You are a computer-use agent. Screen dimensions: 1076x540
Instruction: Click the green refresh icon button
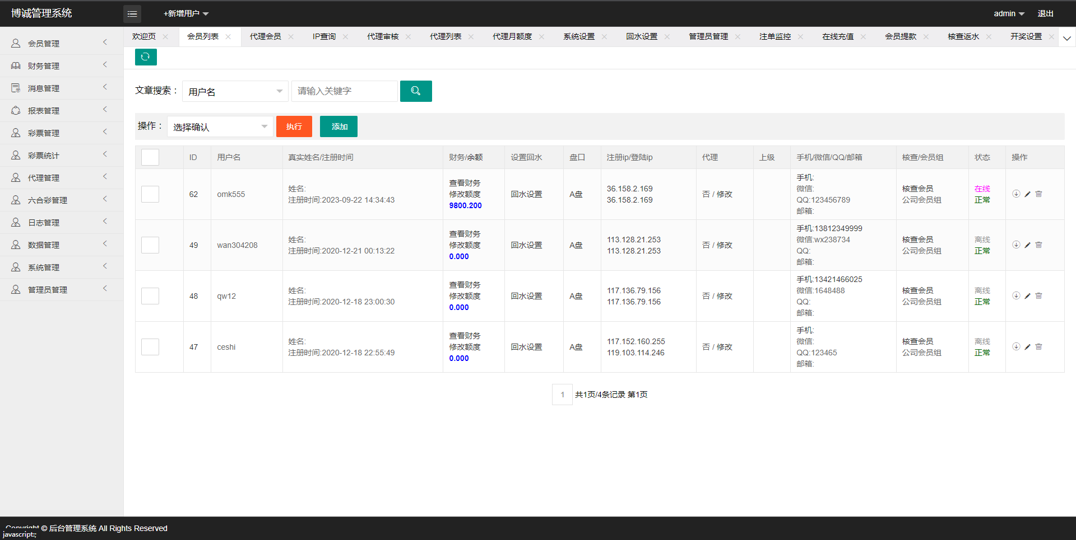click(146, 57)
